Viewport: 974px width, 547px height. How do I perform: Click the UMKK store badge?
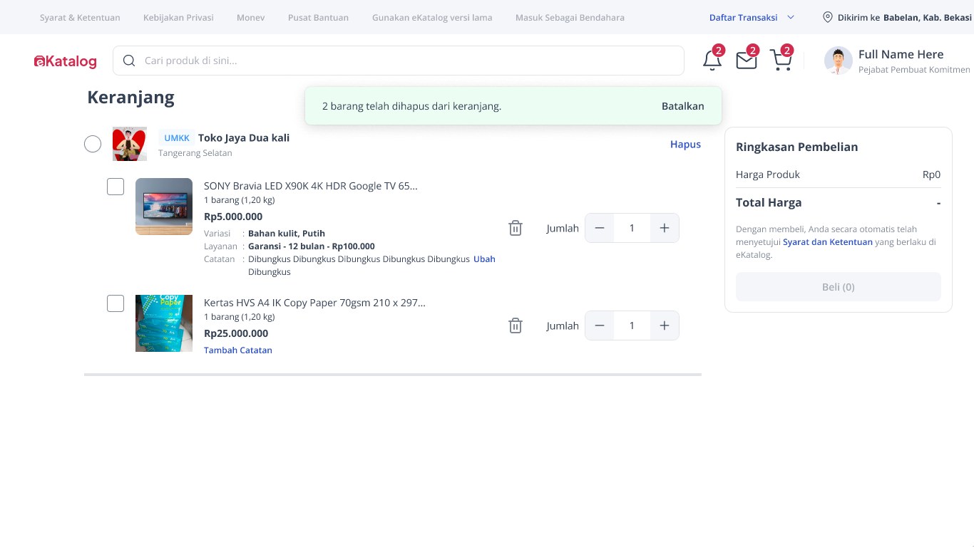point(177,138)
